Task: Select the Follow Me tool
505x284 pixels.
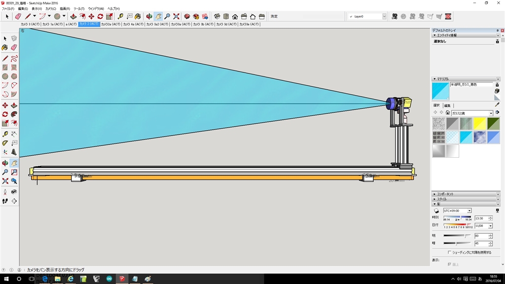Action: coord(14,114)
